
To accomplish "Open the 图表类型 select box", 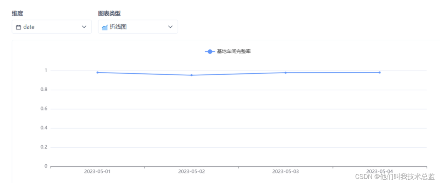I will pos(138,27).
